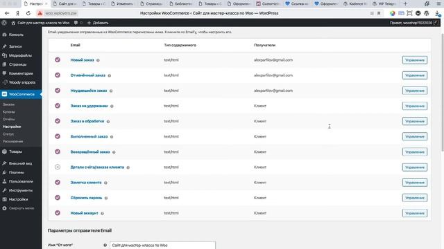Show help tooltip for Новый аккаунт
The height and width of the screenshot is (249, 444).
click(x=102, y=213)
